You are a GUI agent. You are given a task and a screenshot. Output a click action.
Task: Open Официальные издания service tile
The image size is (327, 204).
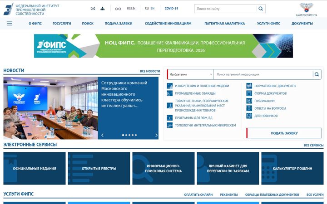click(x=35, y=168)
